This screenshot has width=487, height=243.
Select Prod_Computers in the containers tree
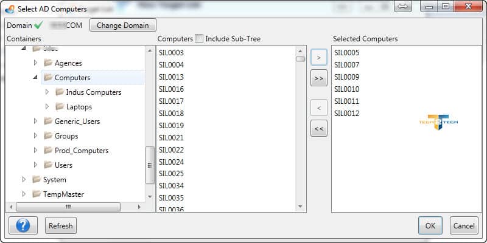click(81, 151)
